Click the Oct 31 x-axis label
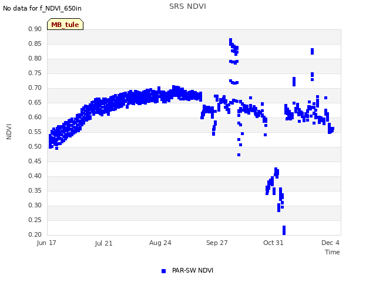376x282 pixels. (x=273, y=243)
